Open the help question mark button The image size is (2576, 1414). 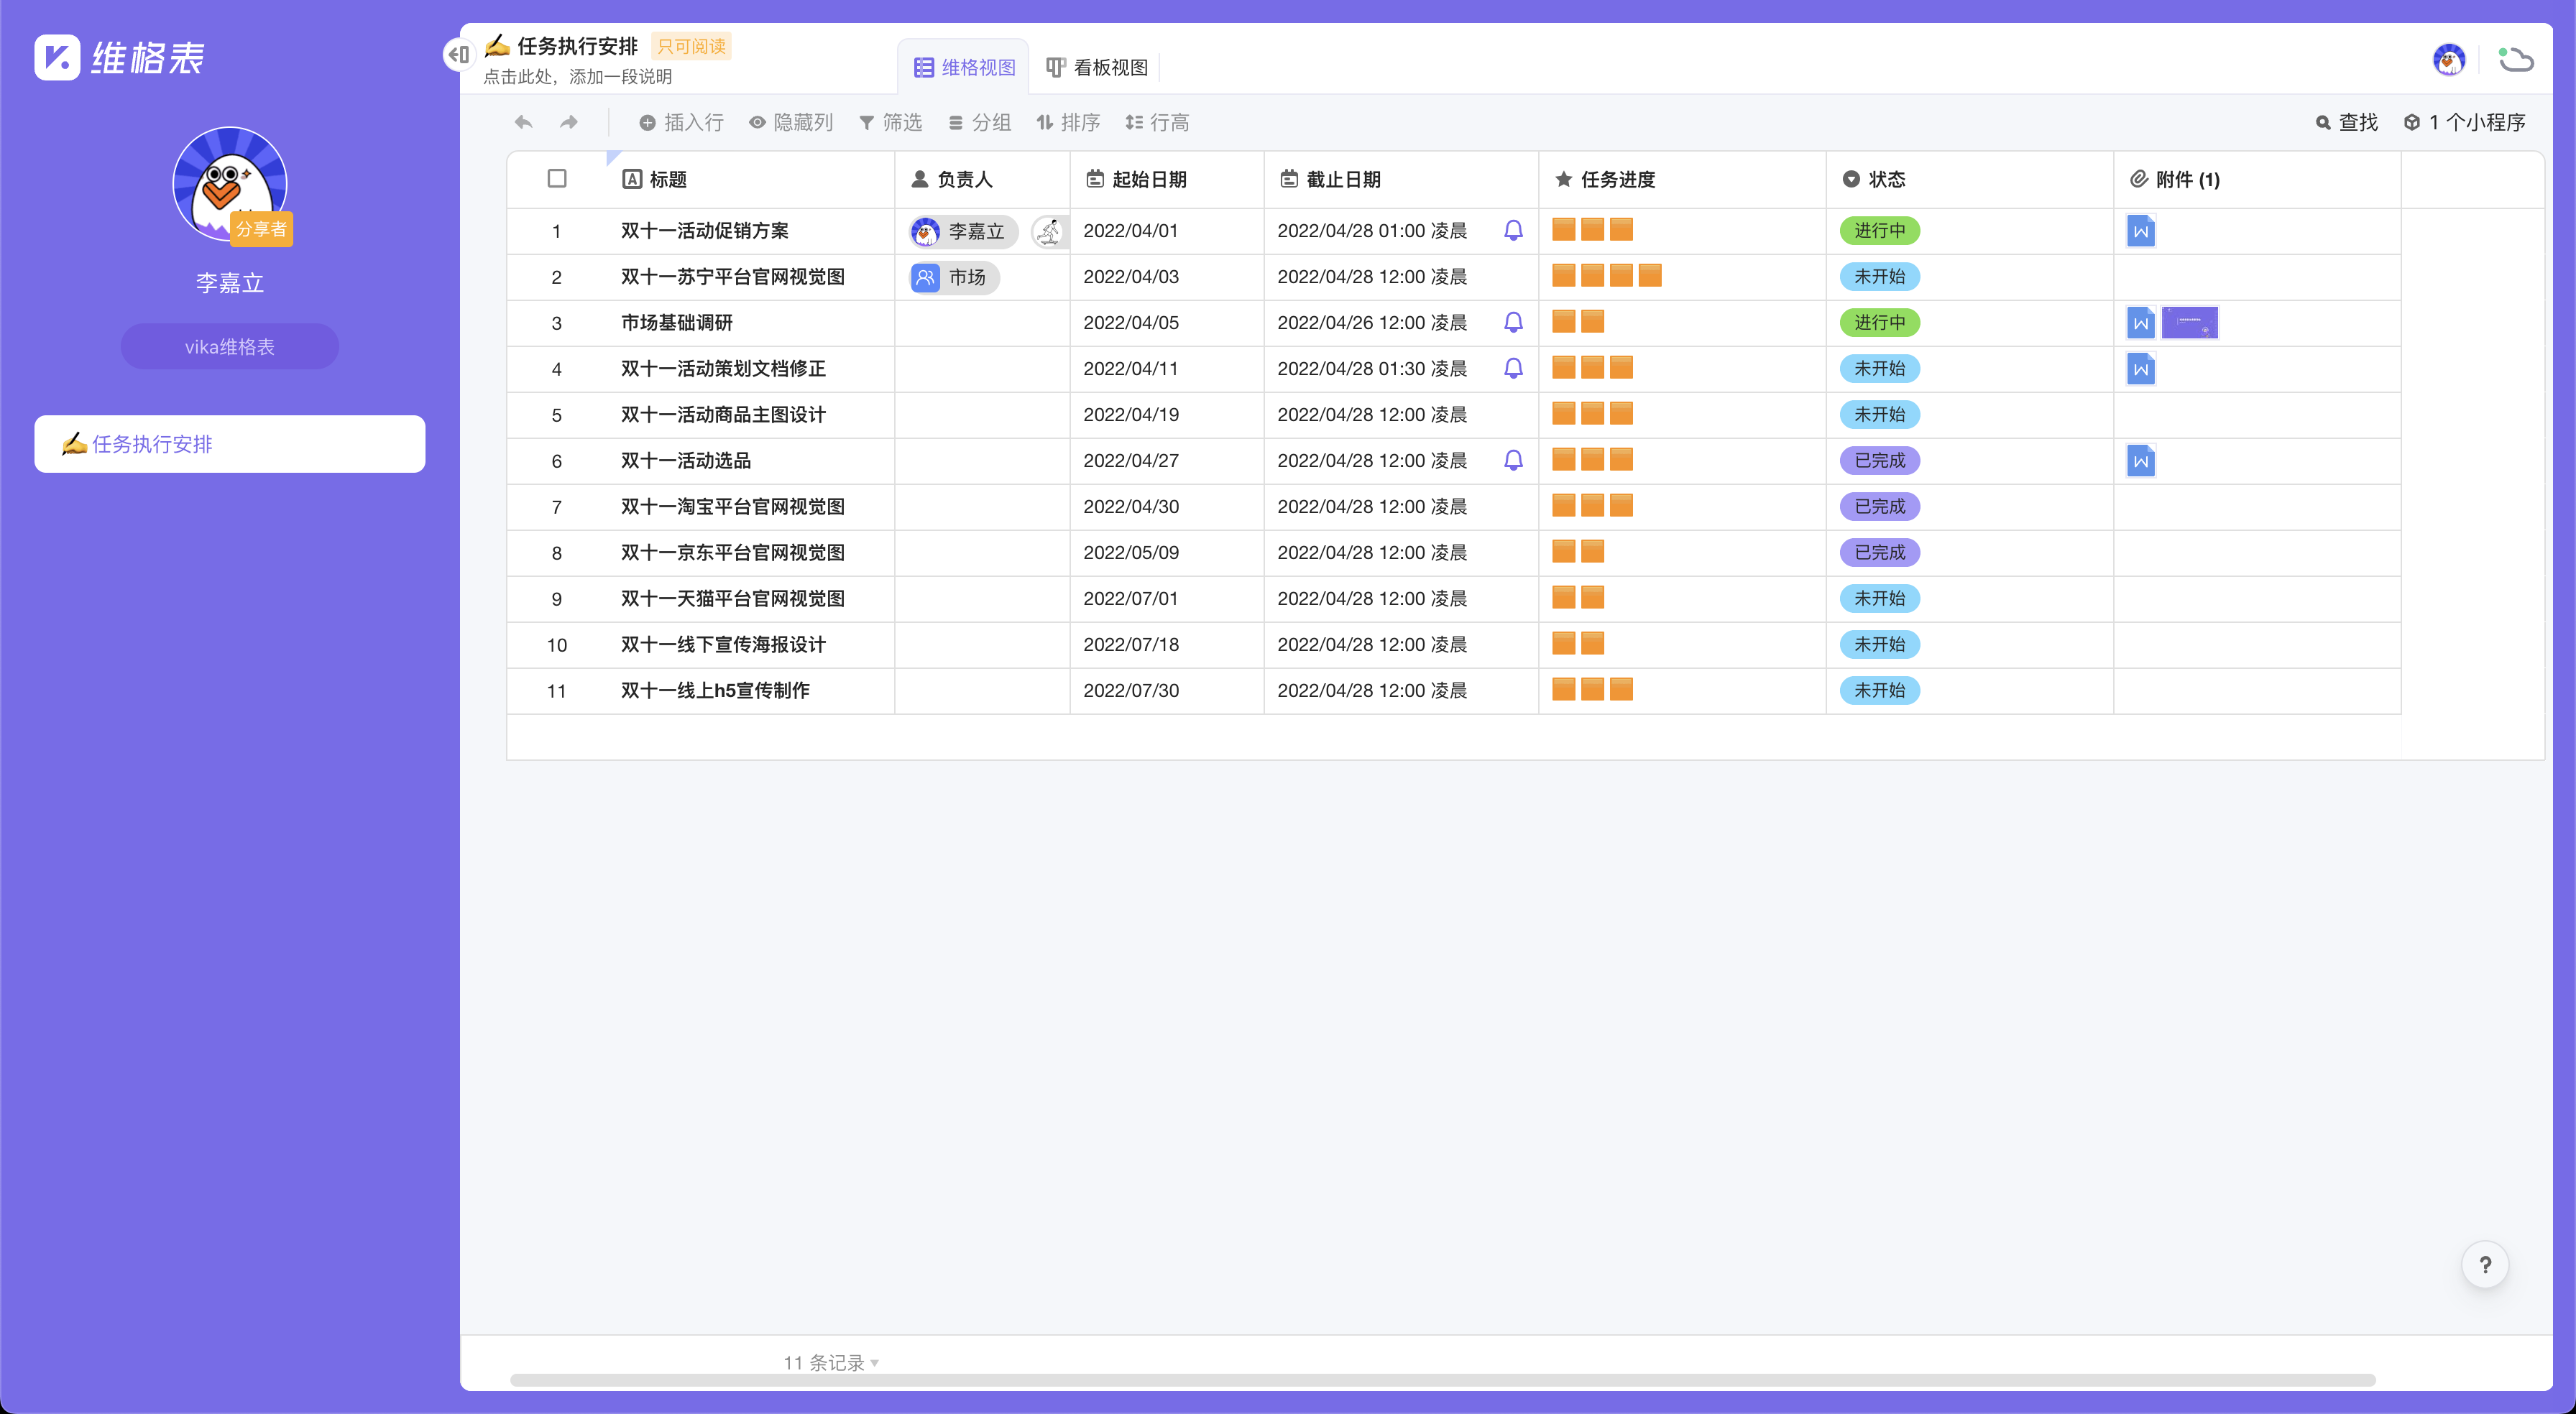coord(2485,1265)
